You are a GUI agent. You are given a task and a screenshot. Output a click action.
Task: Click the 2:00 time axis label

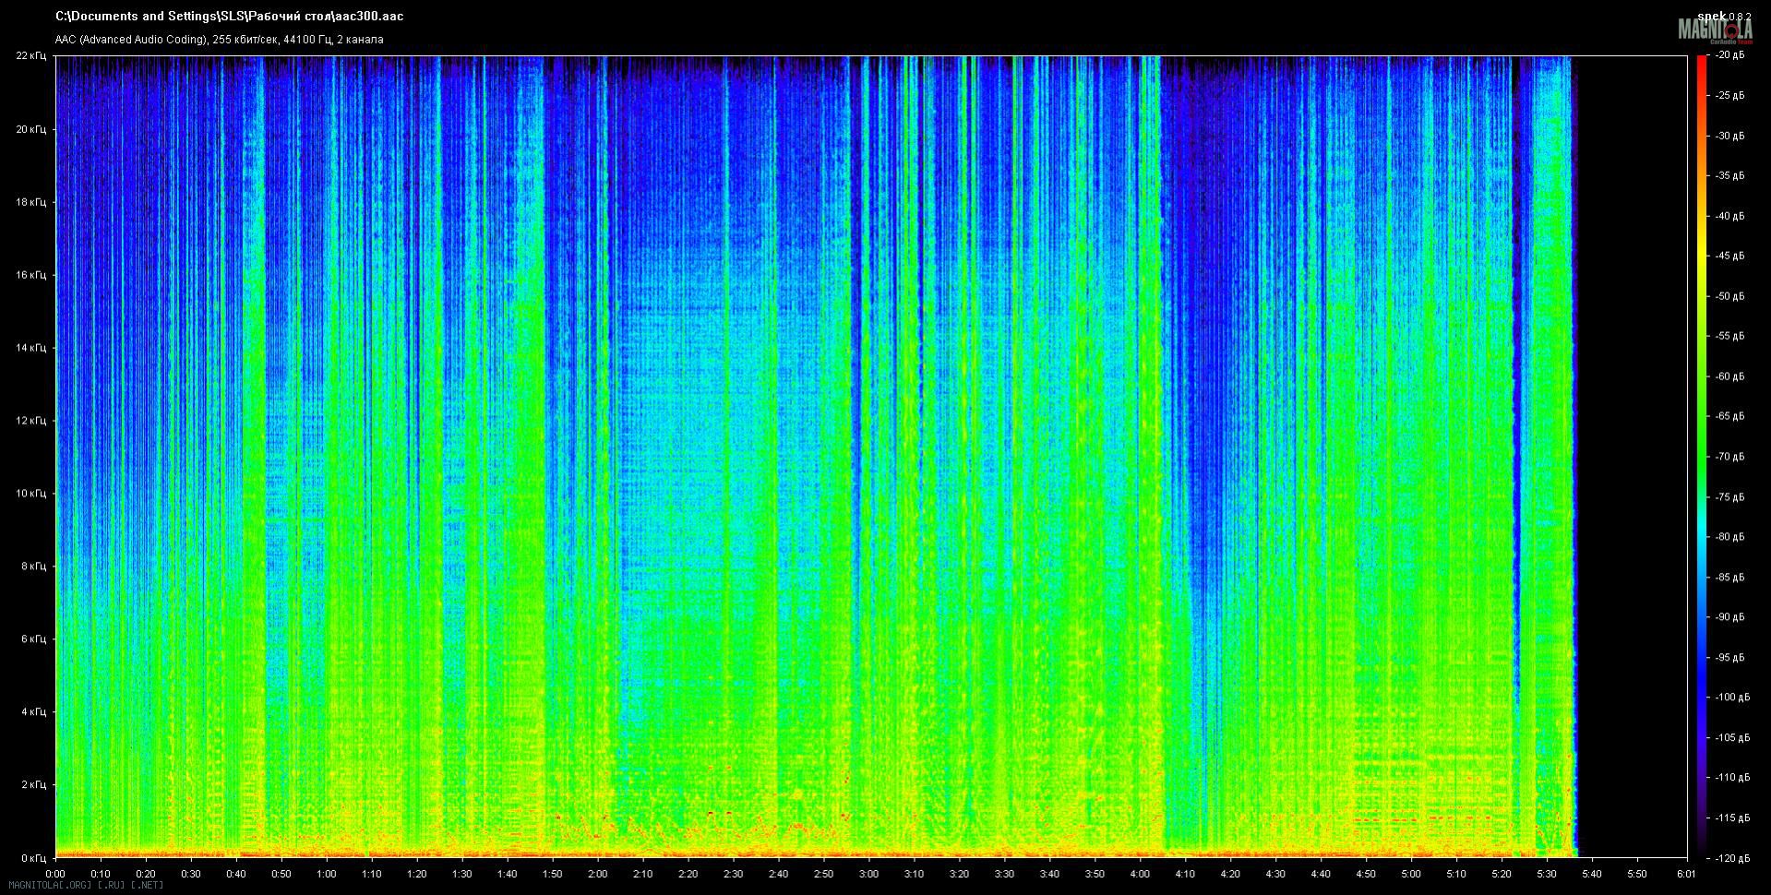598,874
